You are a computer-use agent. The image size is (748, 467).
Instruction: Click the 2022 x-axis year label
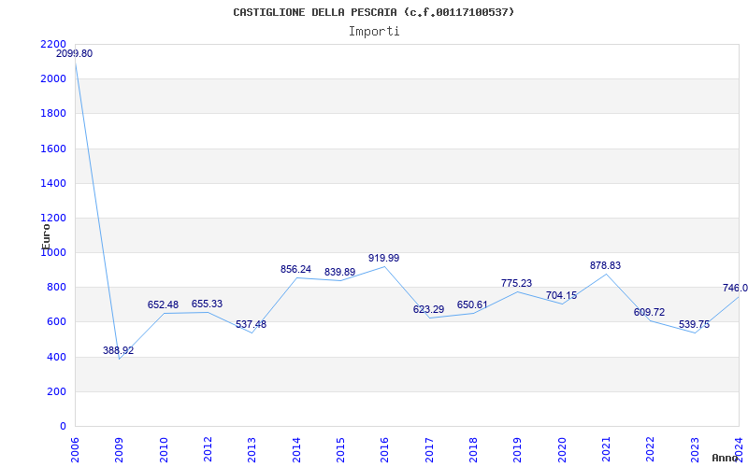coord(650,449)
